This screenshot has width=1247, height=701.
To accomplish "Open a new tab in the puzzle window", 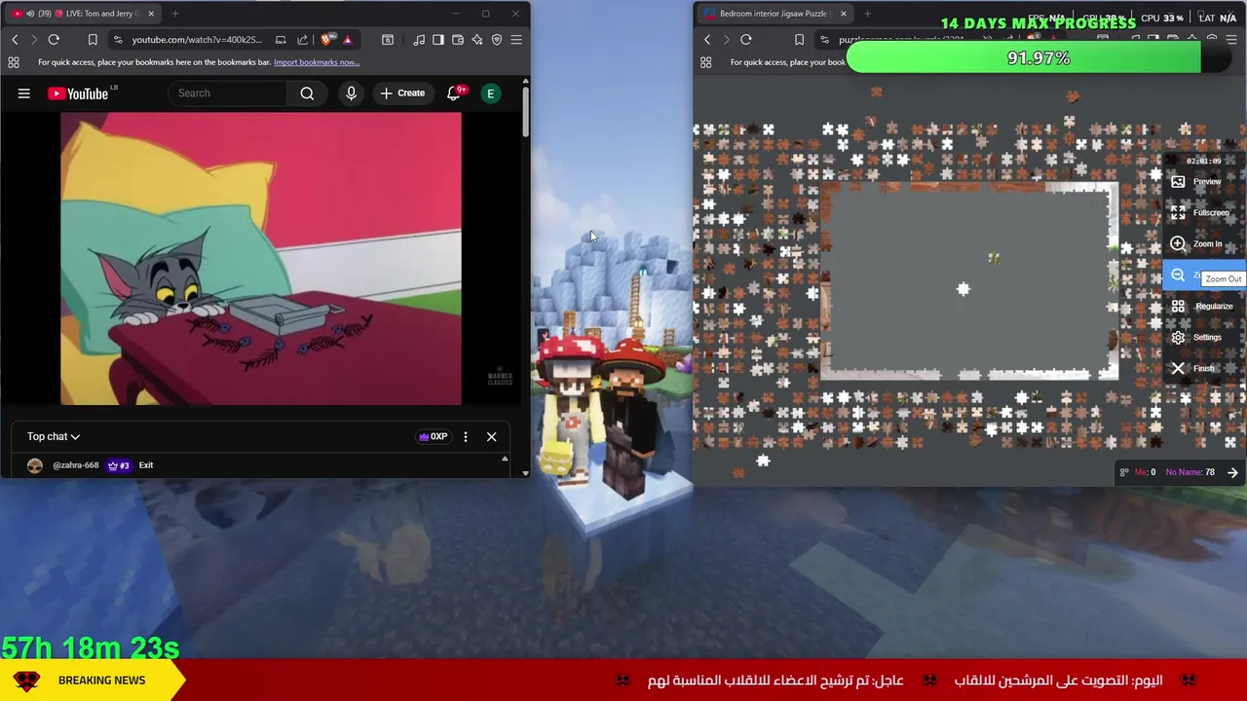I will (x=867, y=14).
